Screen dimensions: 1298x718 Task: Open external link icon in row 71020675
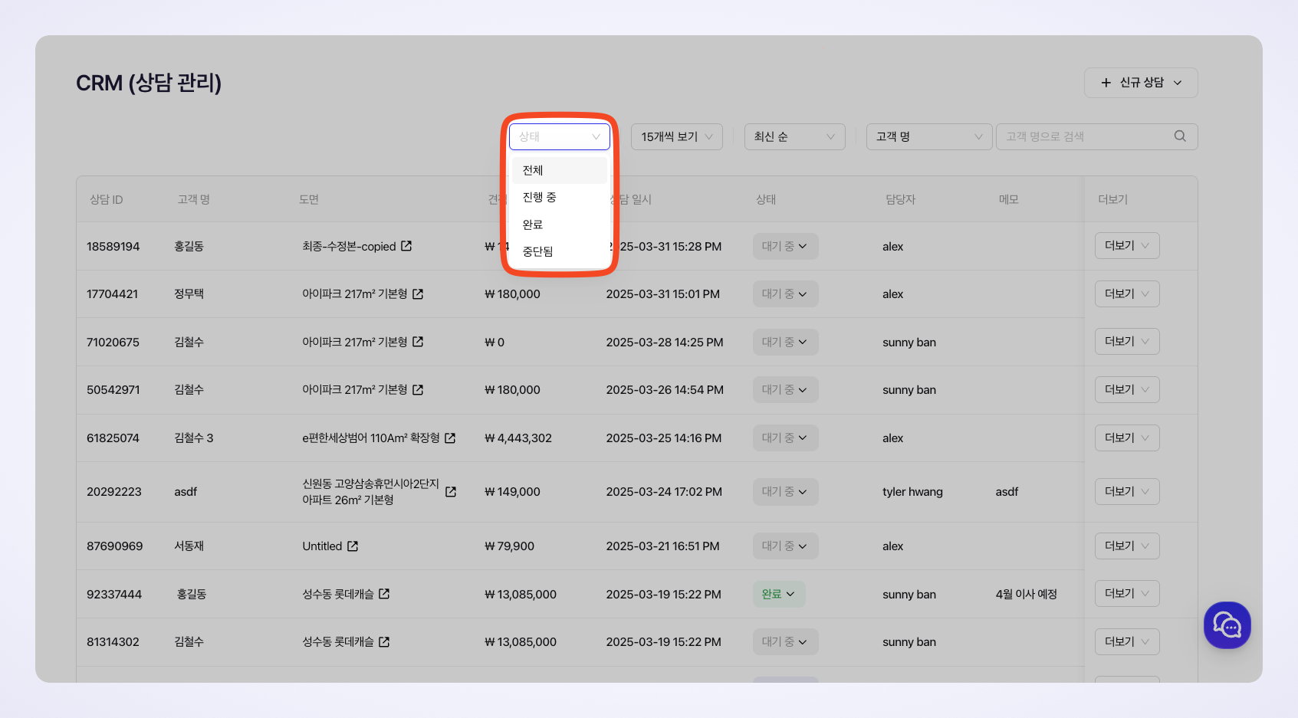pos(418,342)
